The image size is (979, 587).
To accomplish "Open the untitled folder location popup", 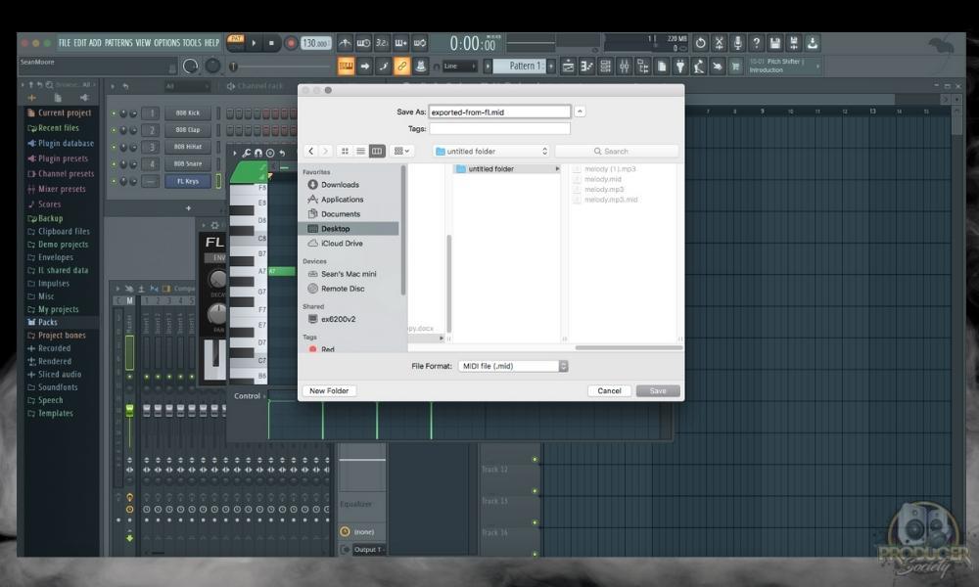I will (491, 151).
